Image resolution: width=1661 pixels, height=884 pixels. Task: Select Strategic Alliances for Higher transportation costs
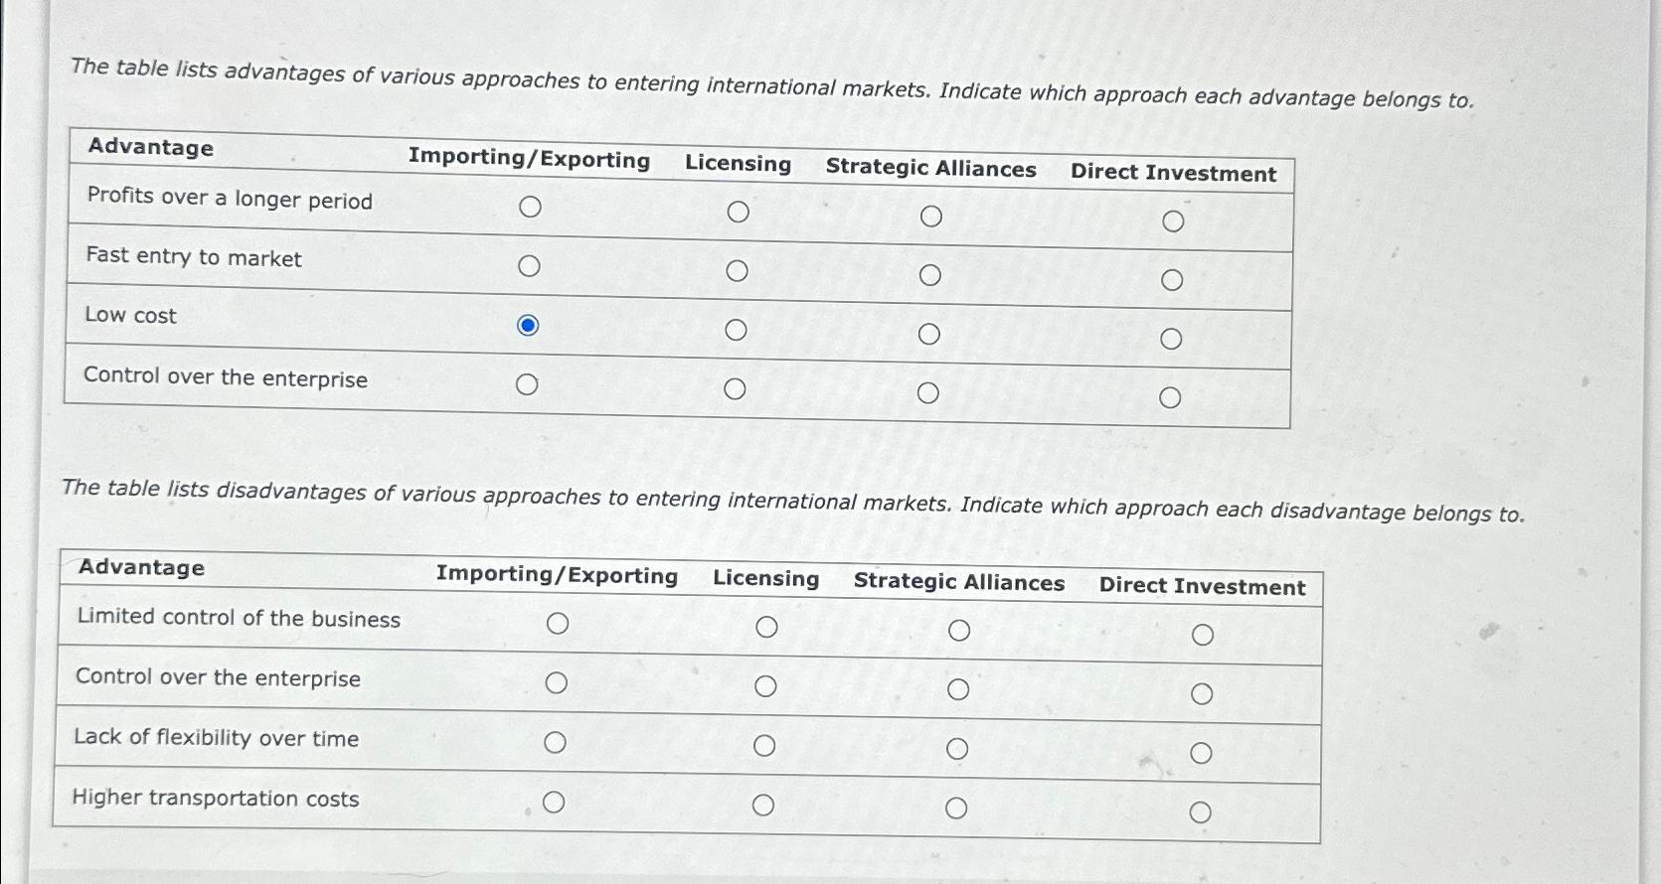[x=957, y=808]
